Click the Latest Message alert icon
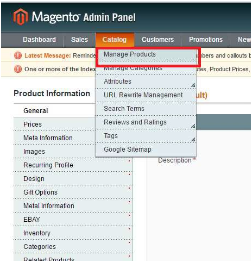Image resolution: width=252 pixels, height=262 pixels. (18, 55)
